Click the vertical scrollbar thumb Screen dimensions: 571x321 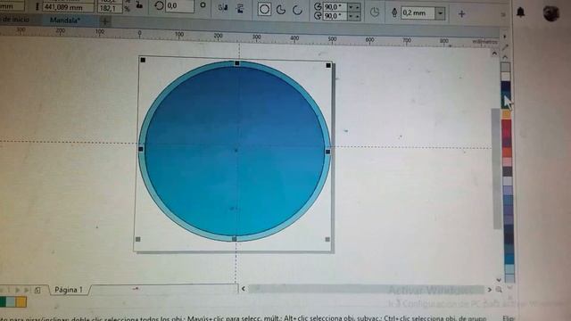click(x=497, y=169)
